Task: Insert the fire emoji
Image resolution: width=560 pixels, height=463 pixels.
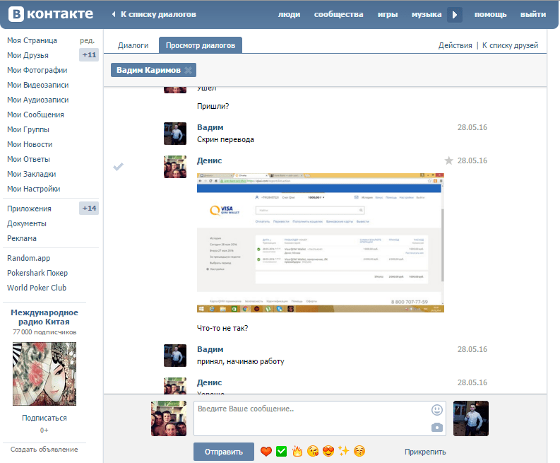Action: point(297,452)
